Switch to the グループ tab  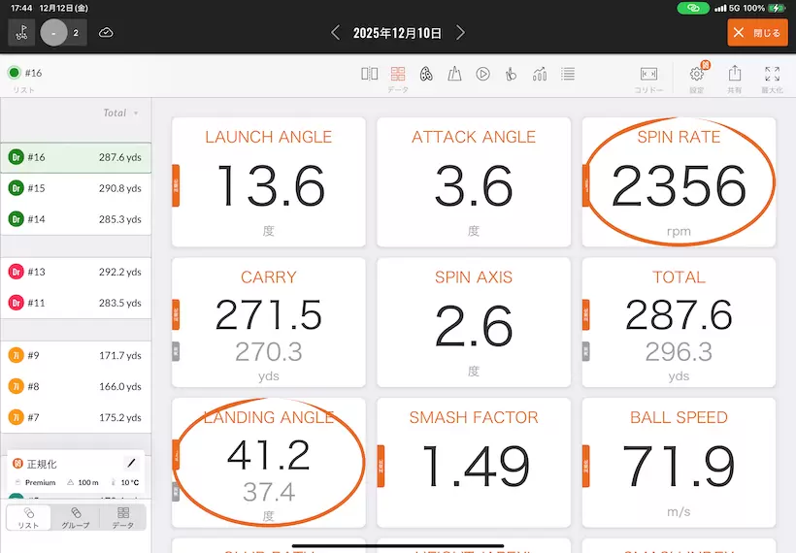(76, 517)
